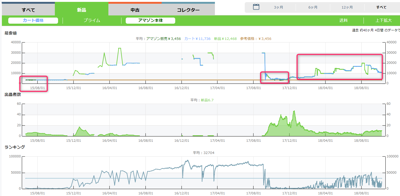Click the calendar icon beside period options

click(x=256, y=7)
